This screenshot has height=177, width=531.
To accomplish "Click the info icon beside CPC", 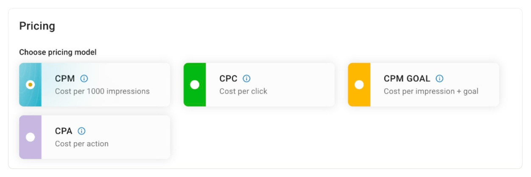I will 246,79.
